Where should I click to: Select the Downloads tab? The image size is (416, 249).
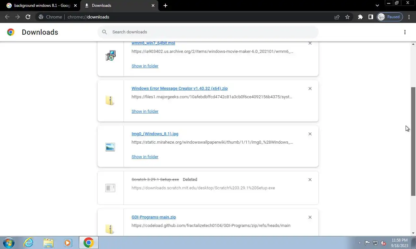[120, 6]
